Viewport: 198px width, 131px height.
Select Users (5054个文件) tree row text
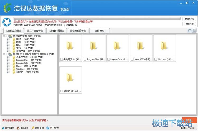click(x=26, y=66)
